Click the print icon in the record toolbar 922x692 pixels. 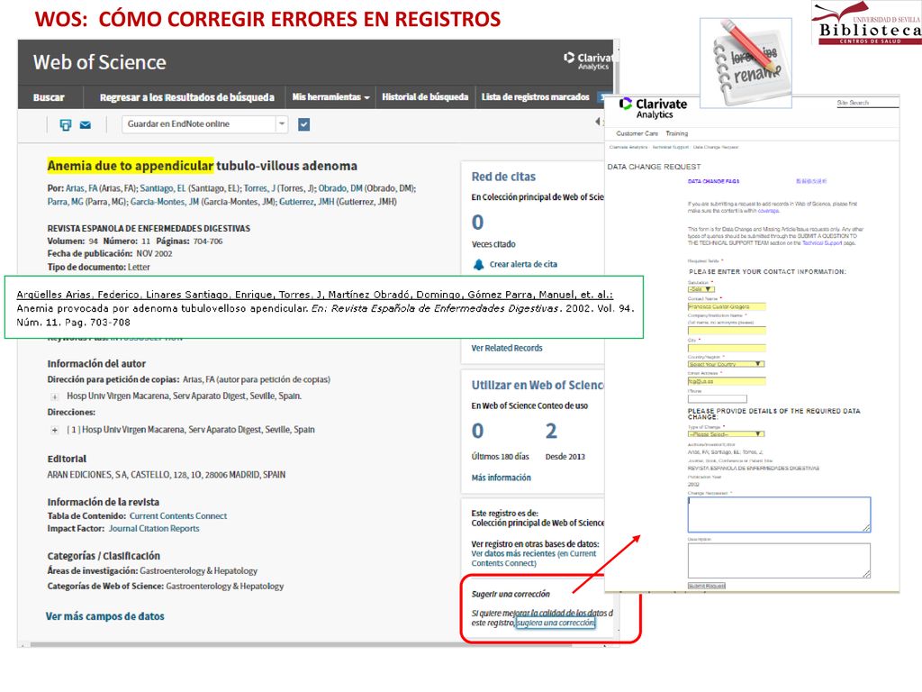[x=65, y=124]
